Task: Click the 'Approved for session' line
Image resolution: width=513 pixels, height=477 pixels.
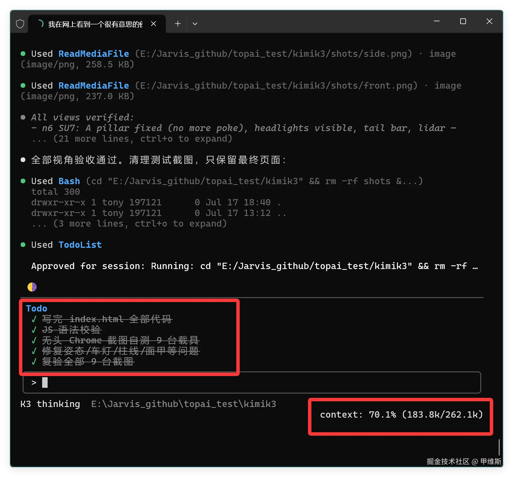Action: (255, 266)
